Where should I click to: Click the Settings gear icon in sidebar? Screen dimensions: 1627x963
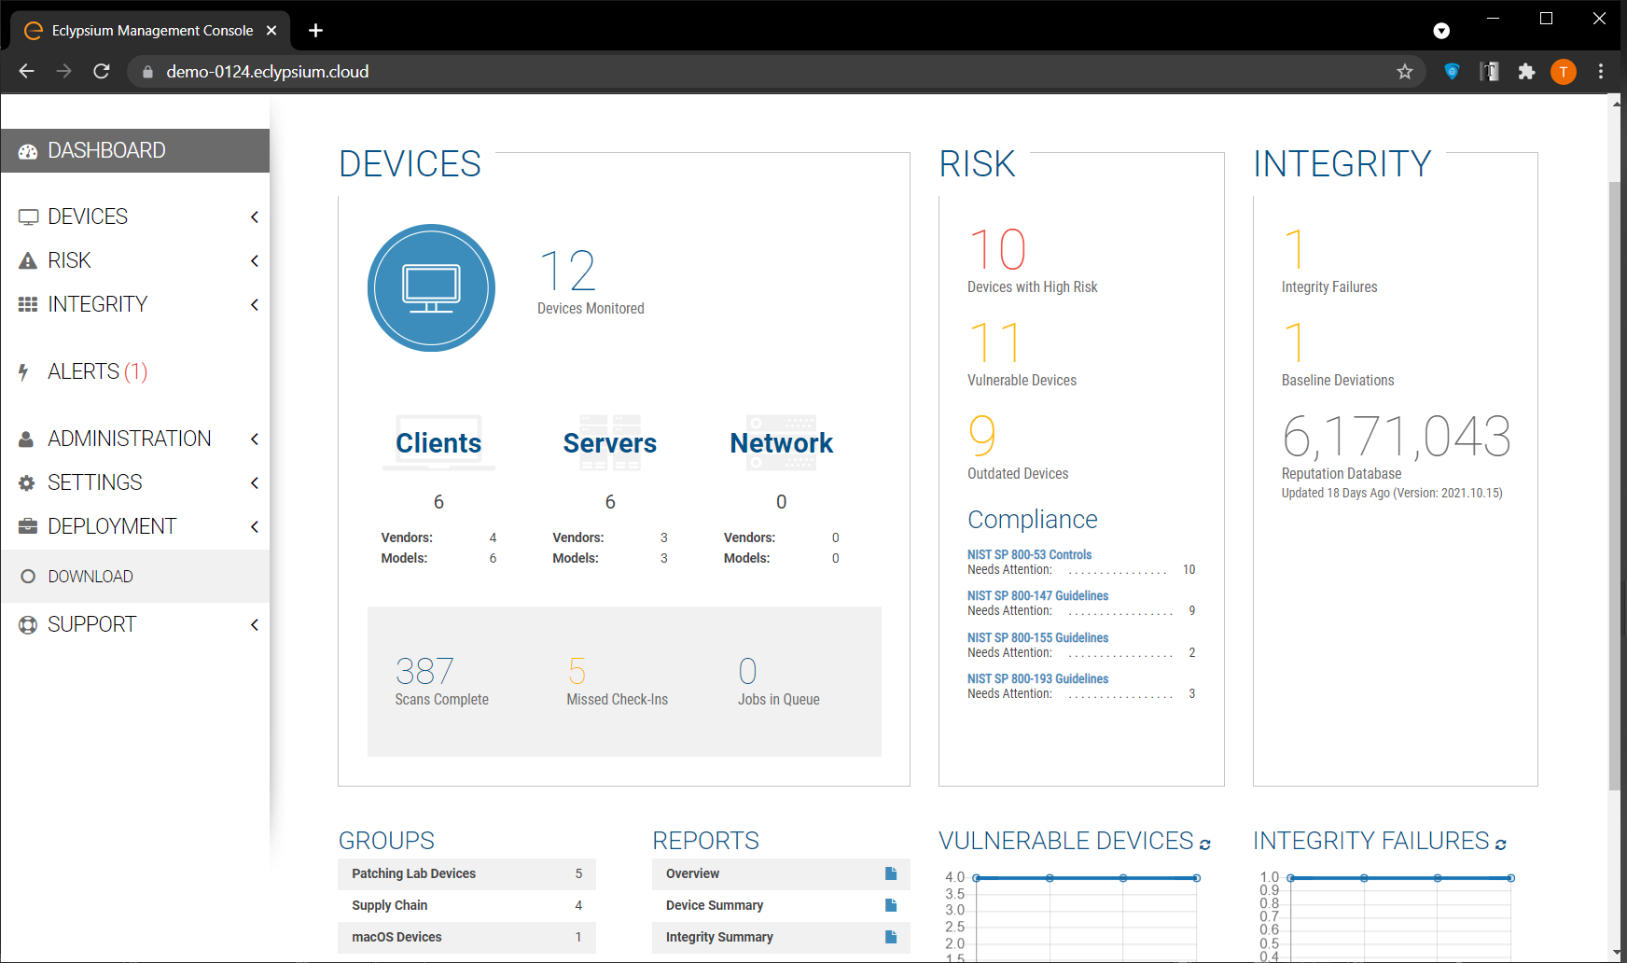click(27, 482)
